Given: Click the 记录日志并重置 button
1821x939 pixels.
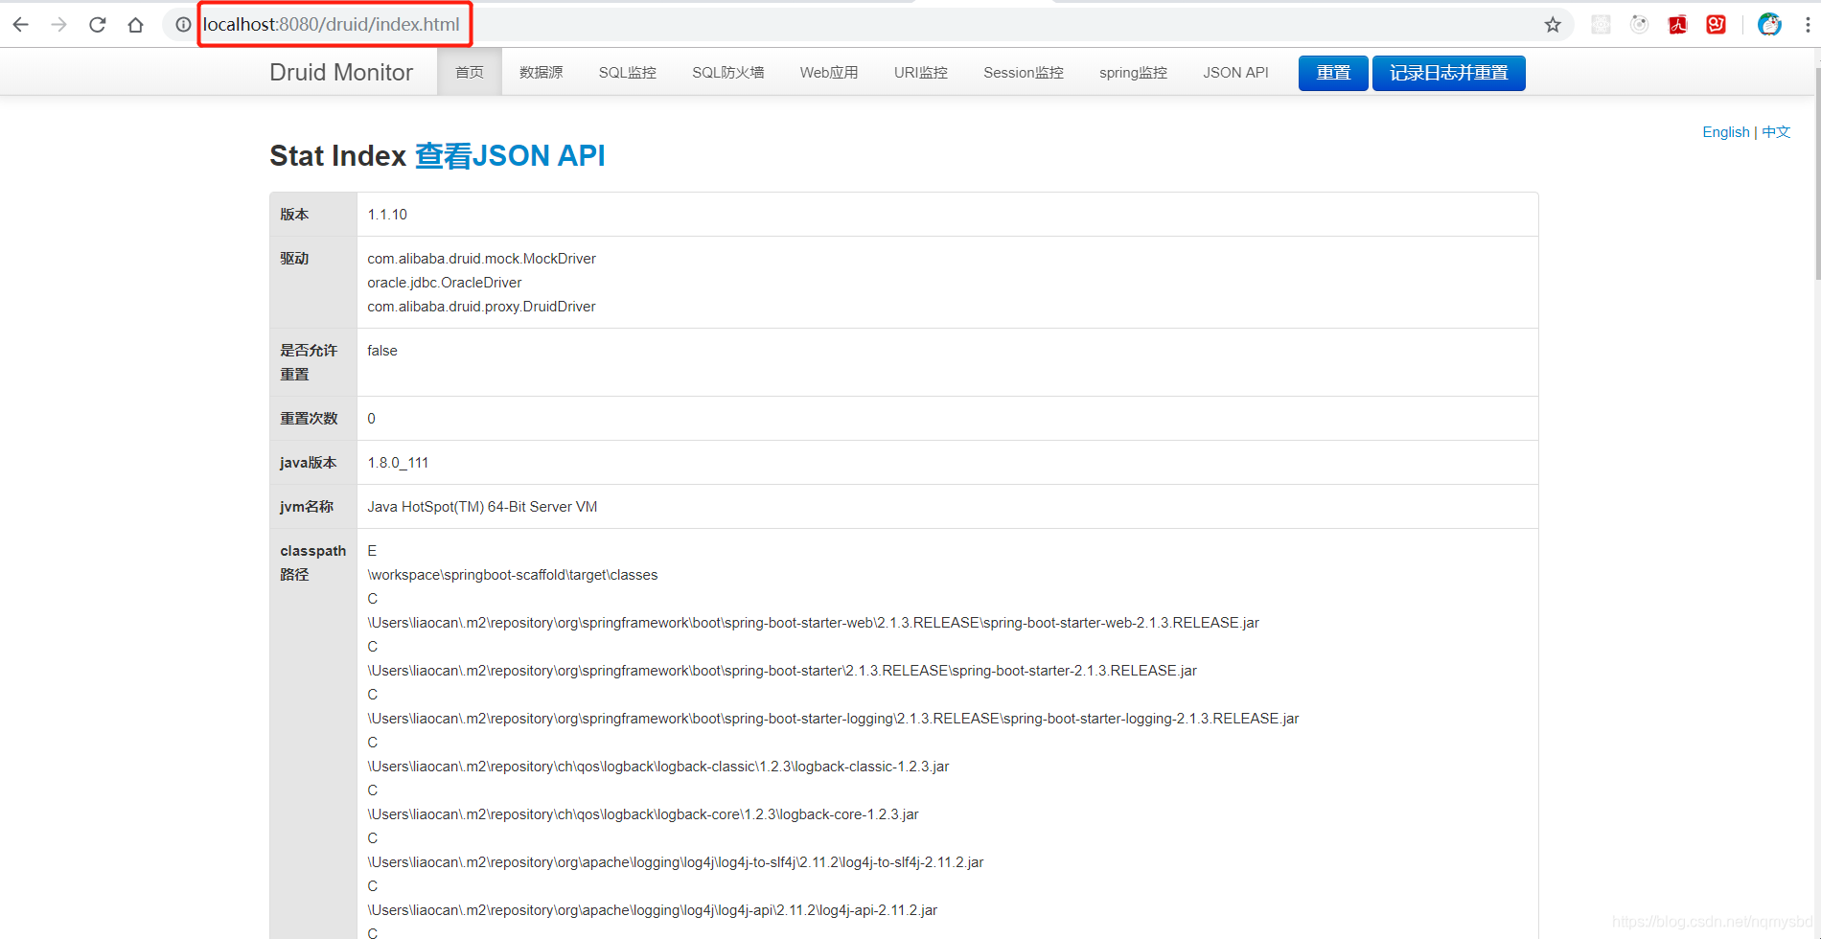Looking at the screenshot, I should pyautogui.click(x=1449, y=73).
